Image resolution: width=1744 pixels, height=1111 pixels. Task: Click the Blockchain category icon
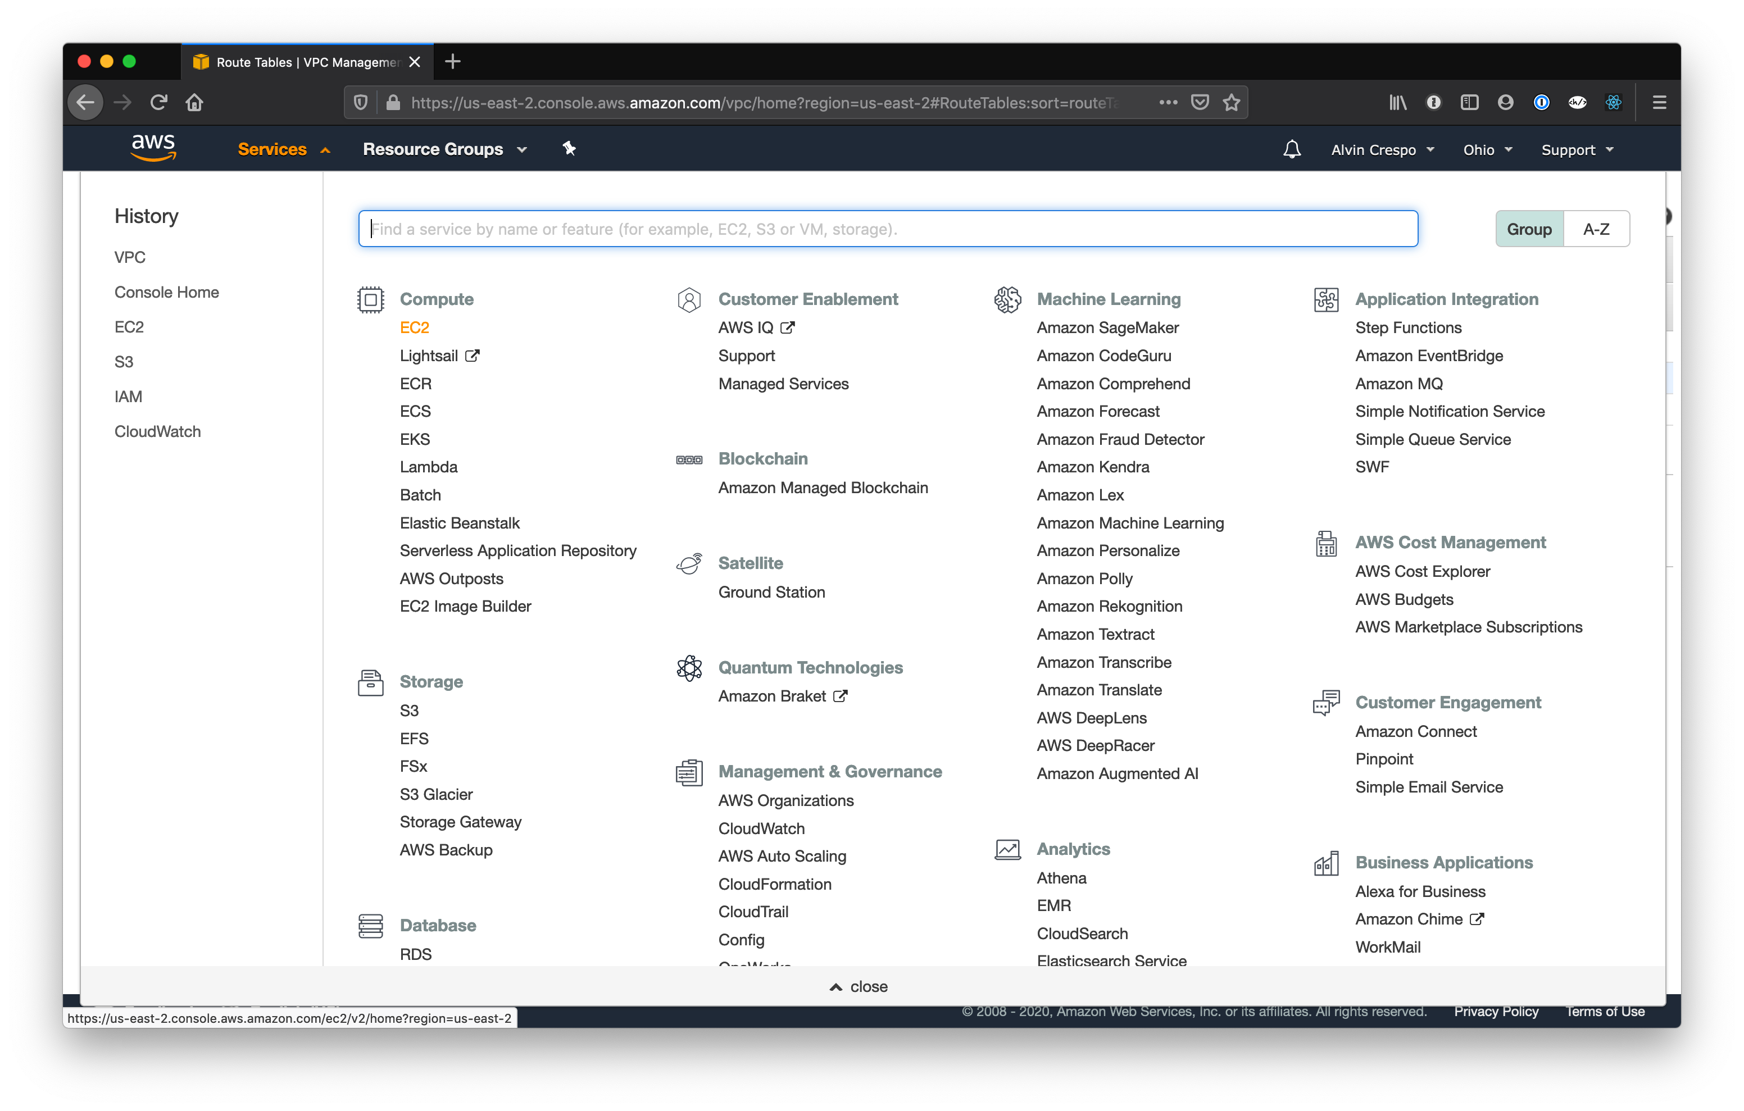(x=689, y=459)
